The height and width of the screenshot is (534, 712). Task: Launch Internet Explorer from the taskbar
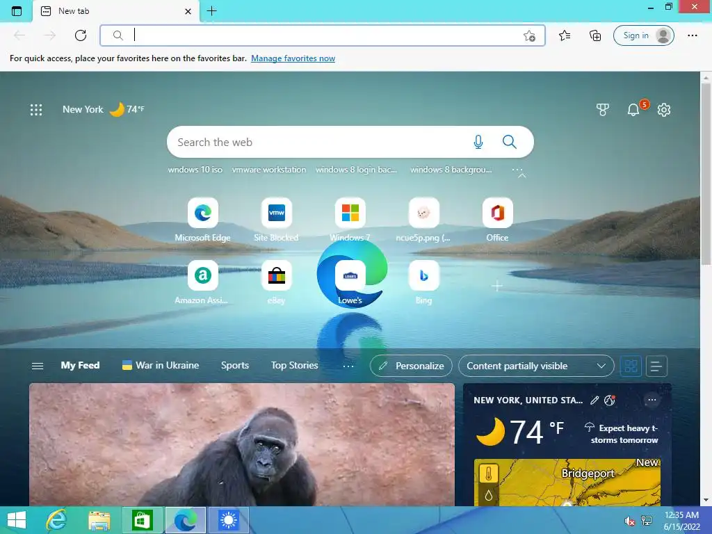click(57, 520)
